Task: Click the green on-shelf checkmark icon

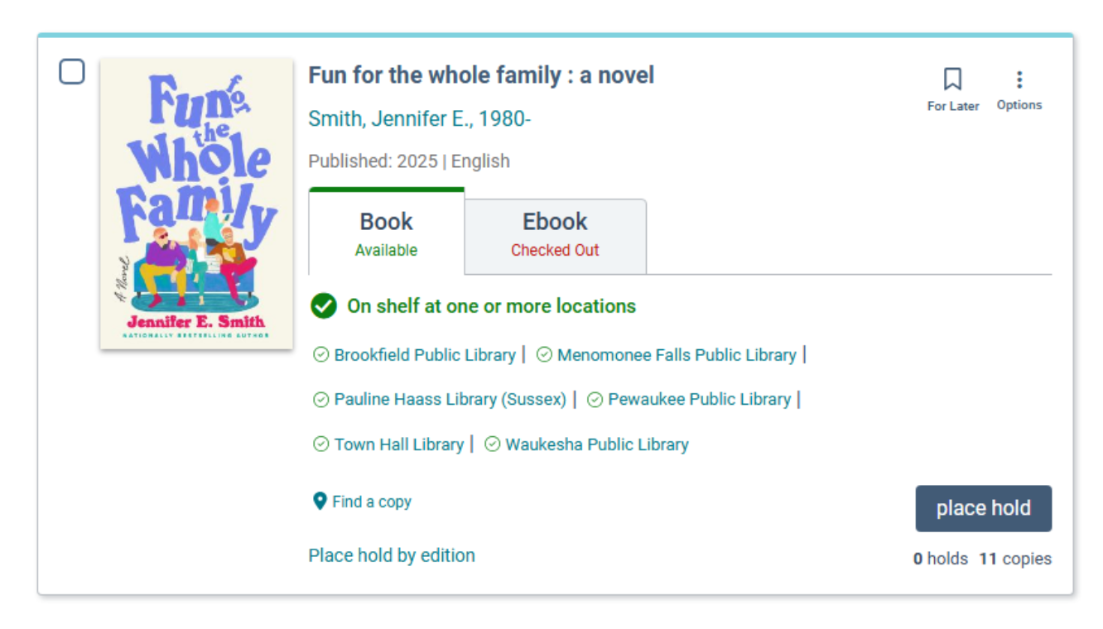Action: click(324, 306)
